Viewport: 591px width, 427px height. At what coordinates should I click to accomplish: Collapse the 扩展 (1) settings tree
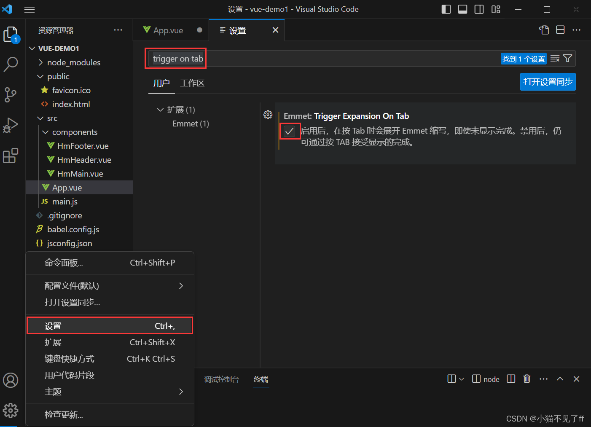tap(160, 109)
